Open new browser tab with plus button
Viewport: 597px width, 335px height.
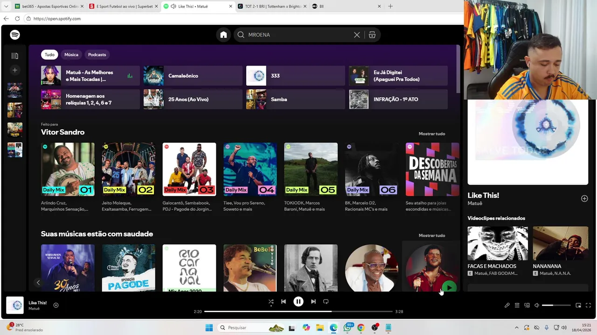click(390, 7)
